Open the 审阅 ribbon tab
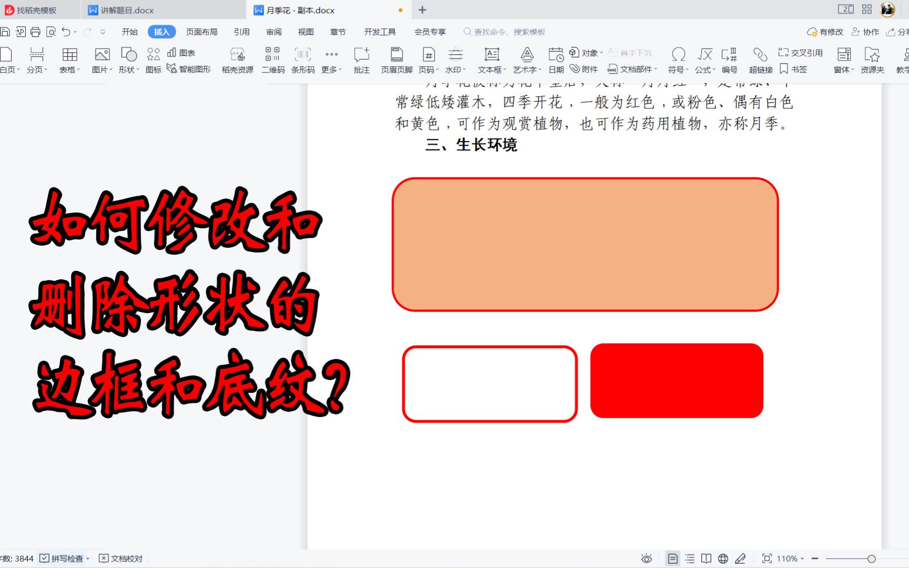The image size is (909, 568). click(x=274, y=32)
